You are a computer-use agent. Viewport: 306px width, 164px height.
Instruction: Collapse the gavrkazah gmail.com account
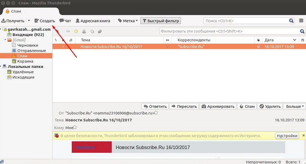coord(1,29)
